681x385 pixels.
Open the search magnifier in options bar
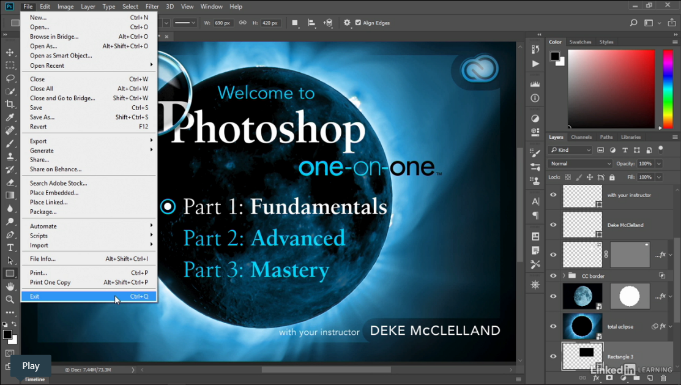[634, 23]
